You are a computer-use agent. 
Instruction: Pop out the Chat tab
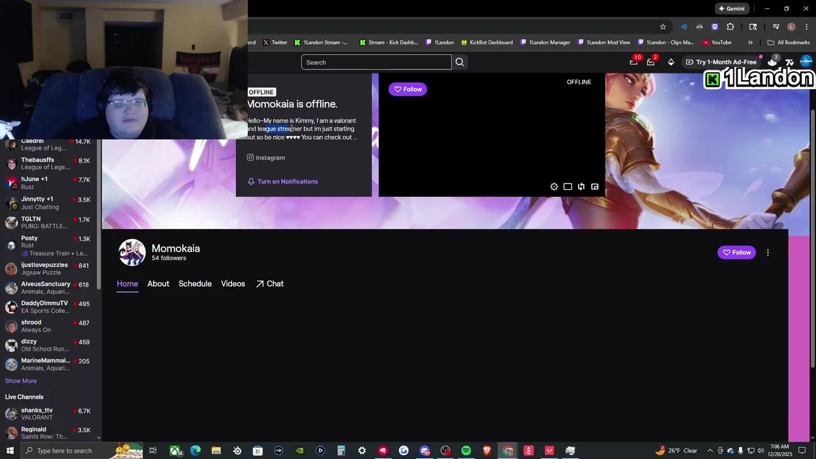270,284
